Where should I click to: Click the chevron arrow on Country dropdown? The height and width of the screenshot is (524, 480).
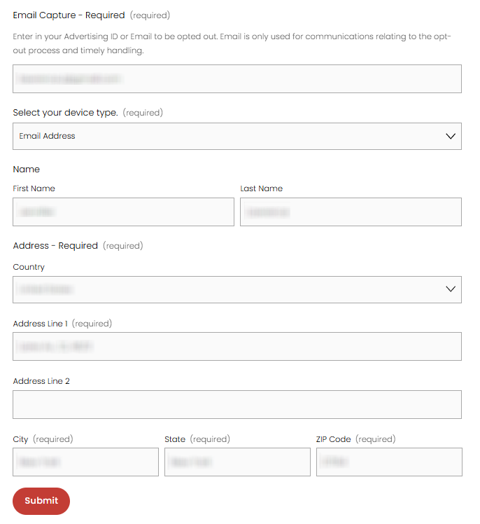tap(451, 289)
